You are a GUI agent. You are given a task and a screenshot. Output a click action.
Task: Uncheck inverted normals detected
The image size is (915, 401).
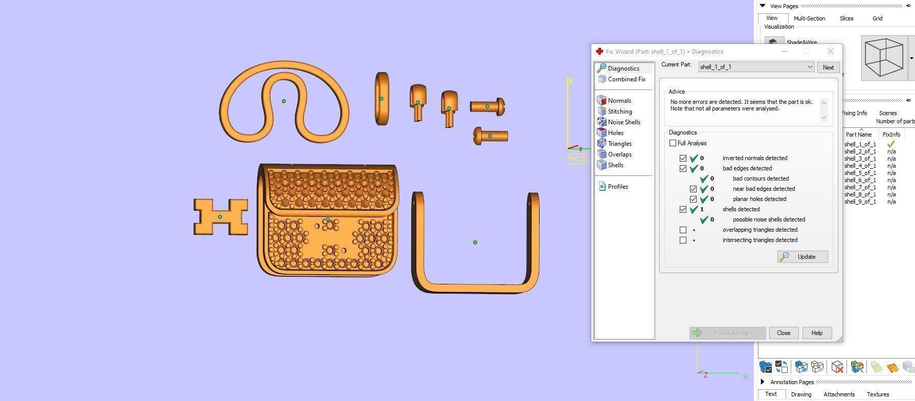click(x=683, y=158)
